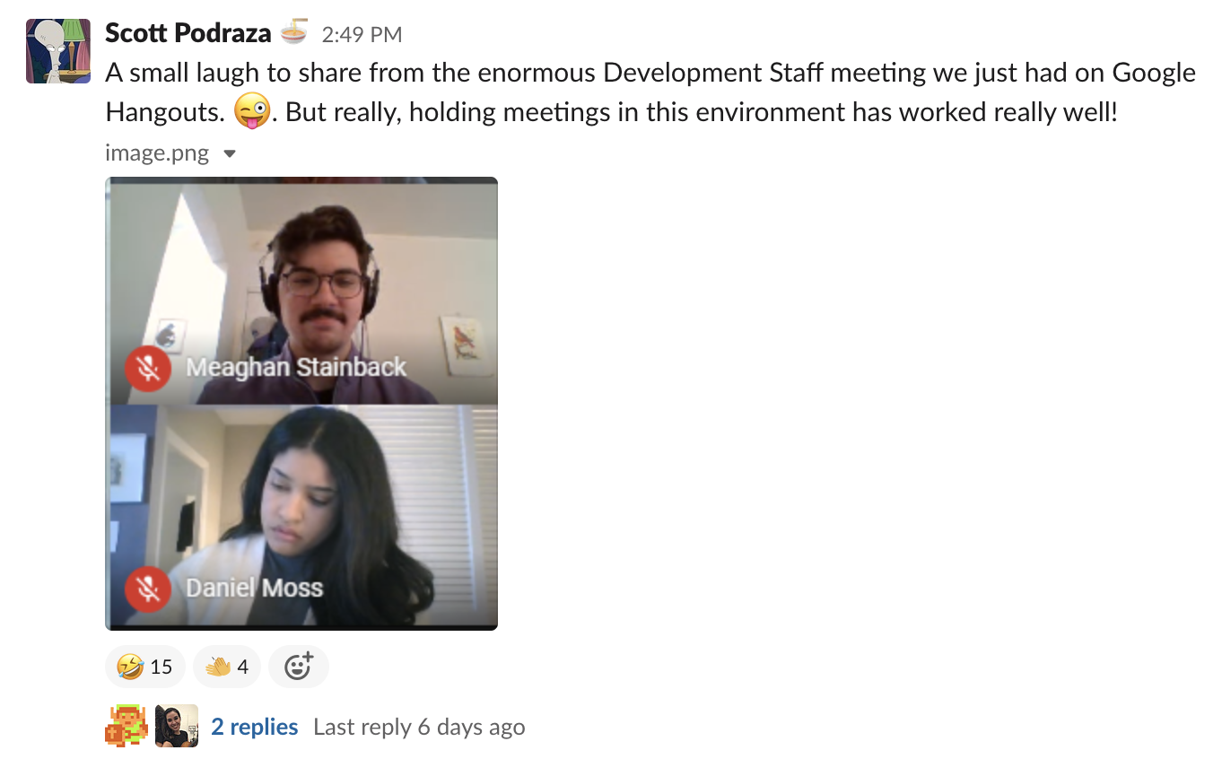Click the Daniel Moss name label
This screenshot has width=1222, height=759.
coord(254,588)
